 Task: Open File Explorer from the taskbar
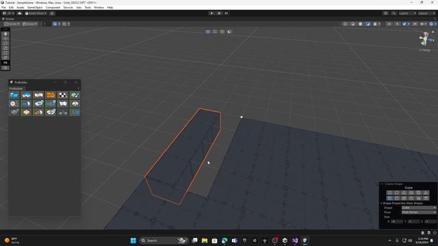[x=205, y=241]
